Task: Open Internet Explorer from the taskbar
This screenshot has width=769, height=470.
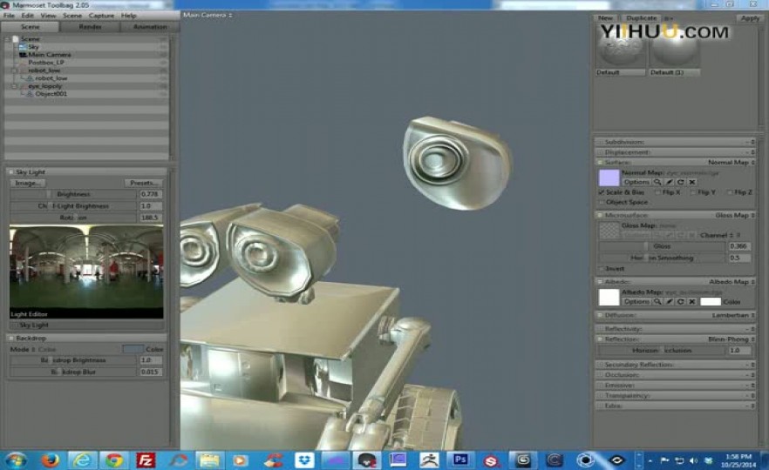Action: pyautogui.click(x=82, y=460)
